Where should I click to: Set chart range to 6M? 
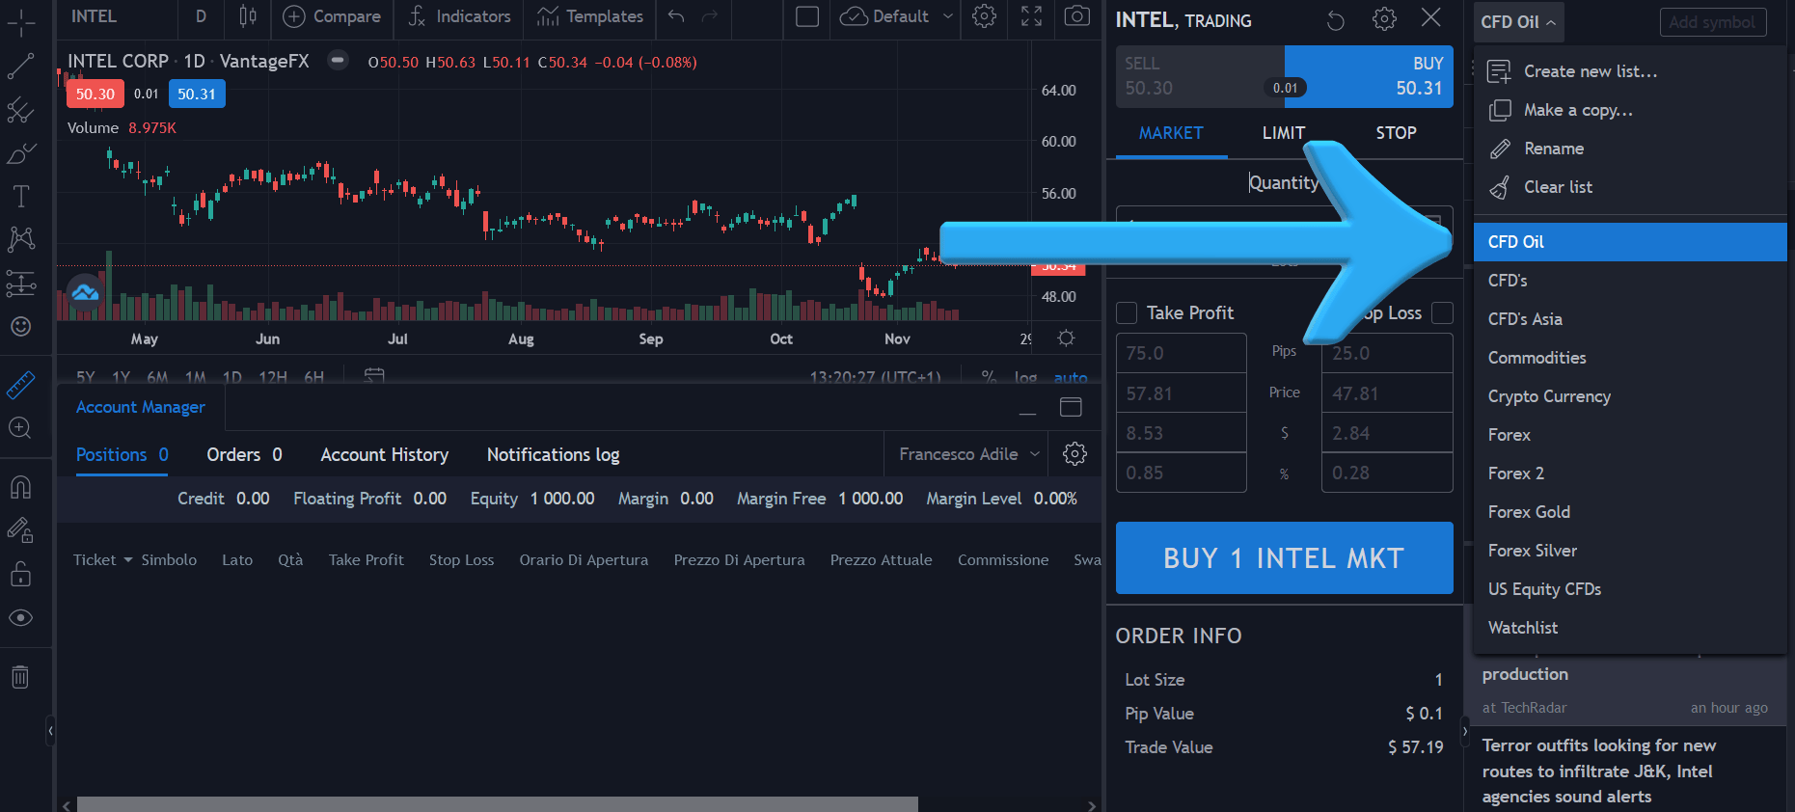(157, 377)
